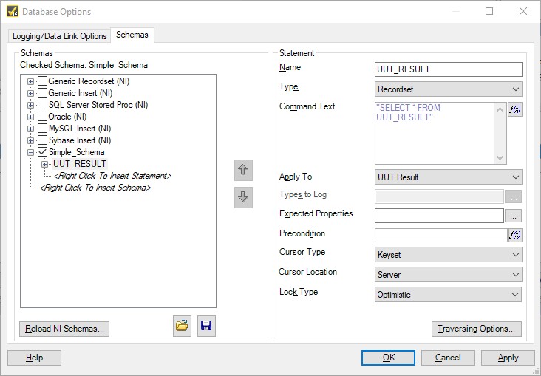This screenshot has height=376, width=541.
Task: Open schemas file with folder icon
Action: click(182, 326)
